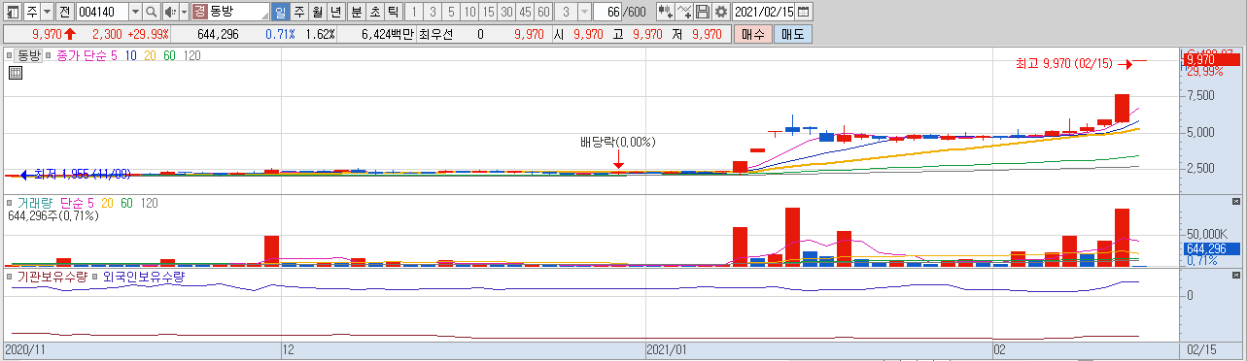This screenshot has height=361, width=1247.
Task: Click the 전 button before the stock code
Action: (x=64, y=12)
